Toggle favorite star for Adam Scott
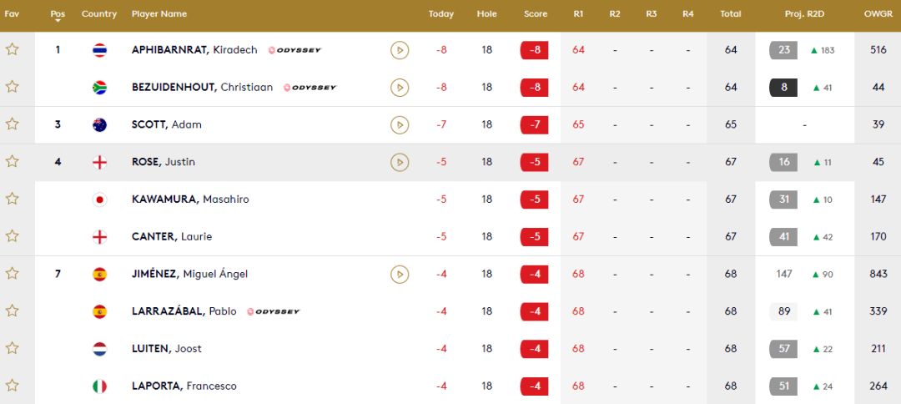Screen dimensions: 901x404 pyautogui.click(x=12, y=124)
